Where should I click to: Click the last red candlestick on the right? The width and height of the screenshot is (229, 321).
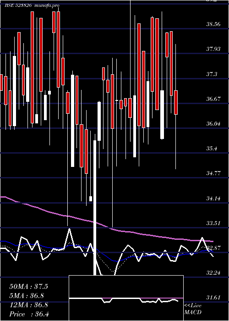point(176,102)
